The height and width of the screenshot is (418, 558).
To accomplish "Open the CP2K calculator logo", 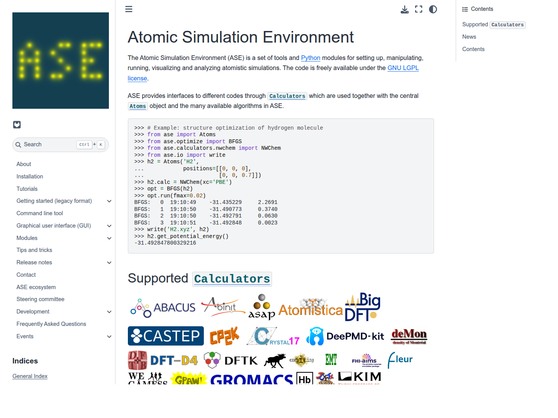I will (224, 336).
